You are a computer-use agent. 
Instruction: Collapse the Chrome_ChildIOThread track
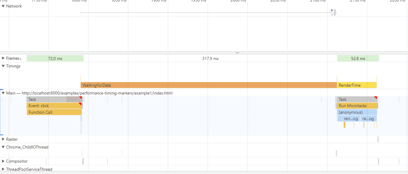(3, 147)
